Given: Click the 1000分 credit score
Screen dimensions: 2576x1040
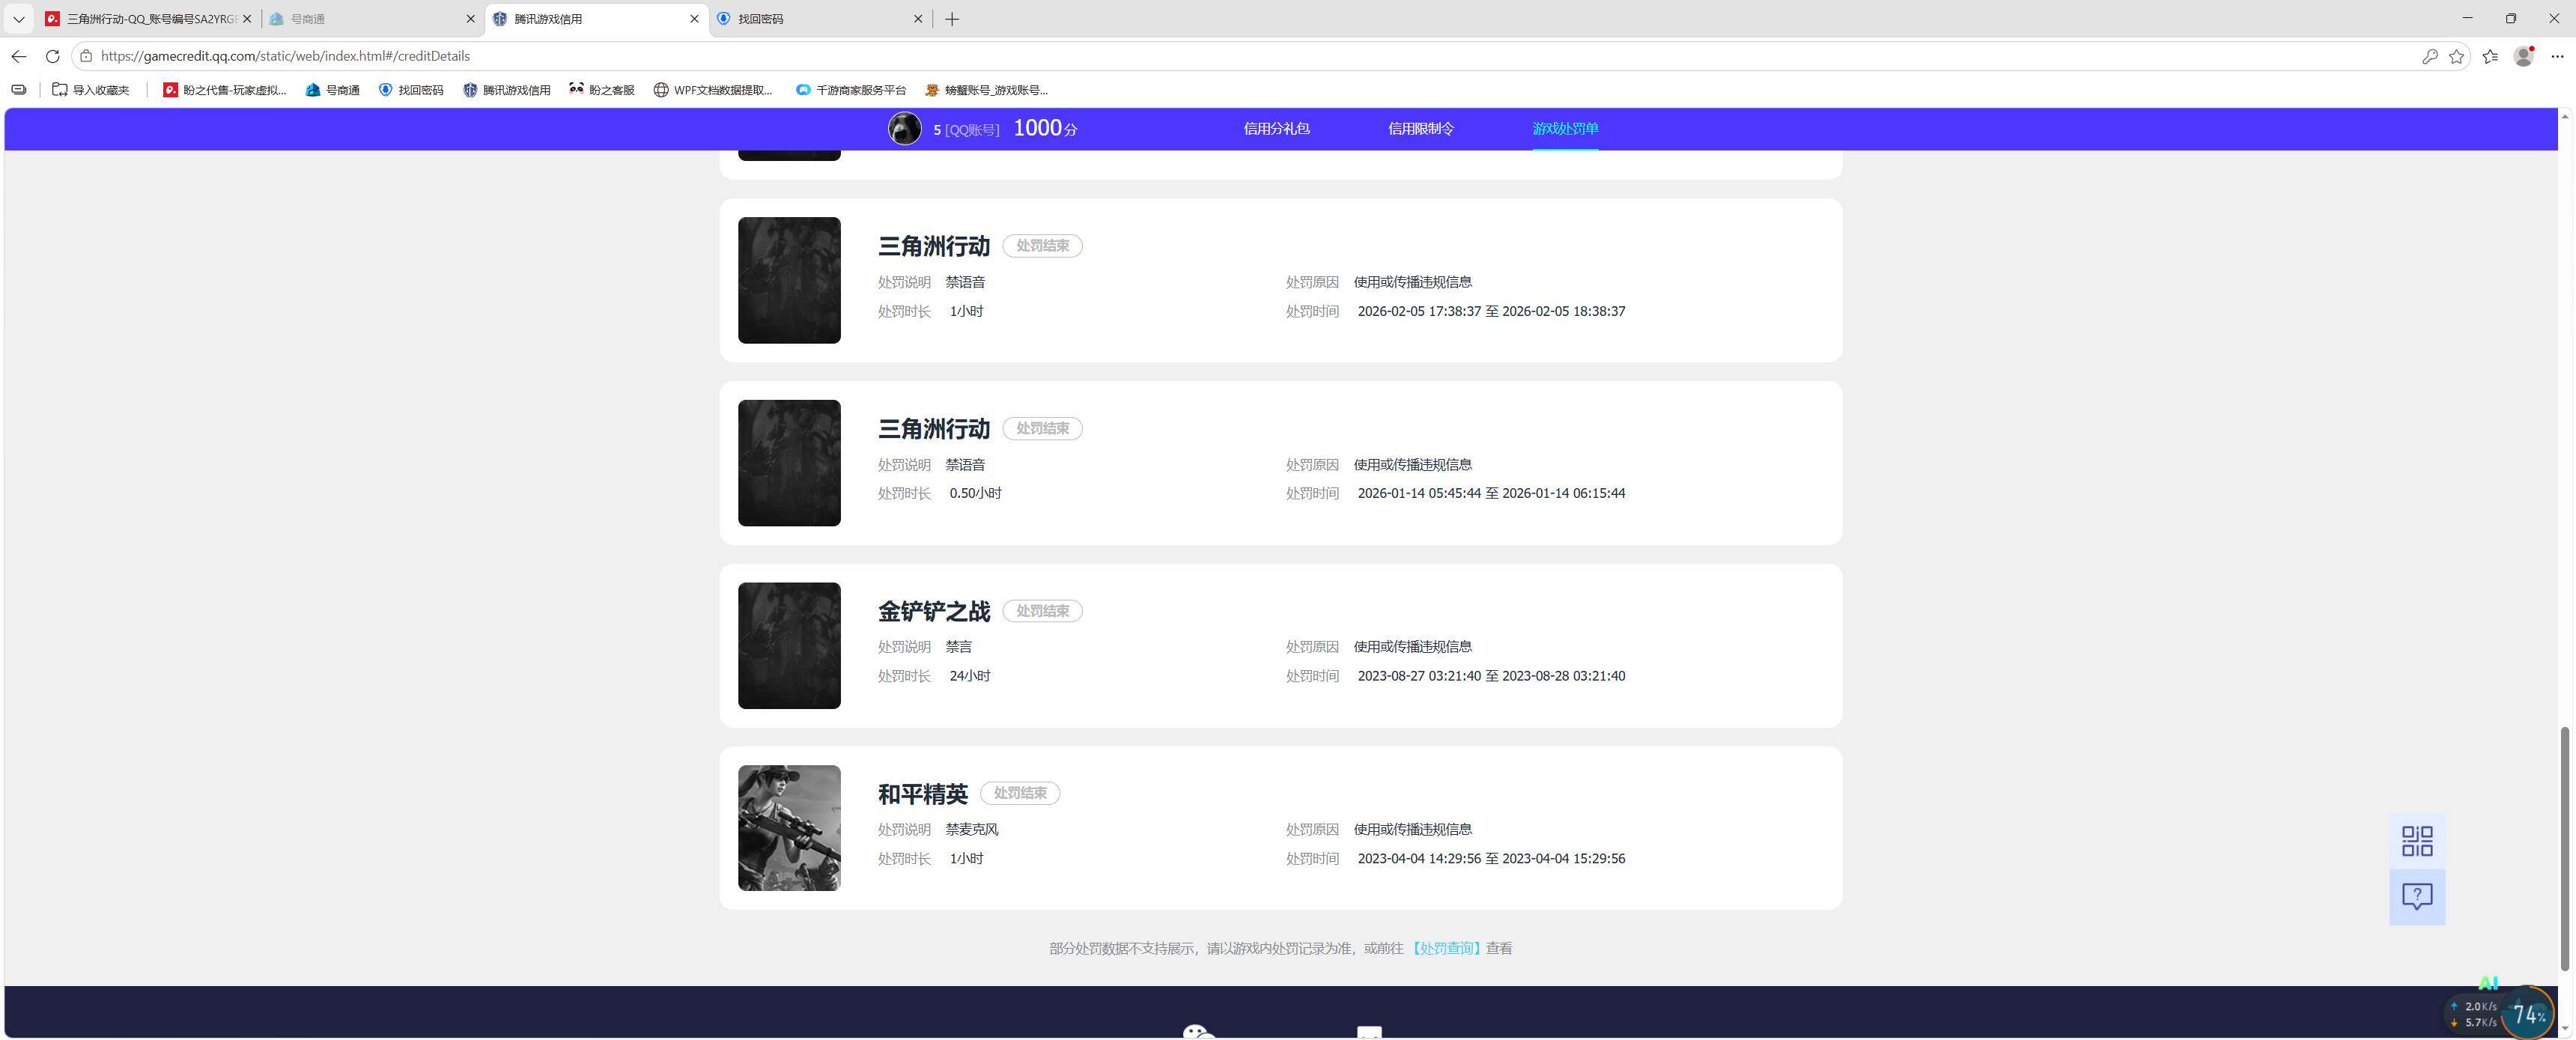Looking at the screenshot, I should (x=1045, y=128).
